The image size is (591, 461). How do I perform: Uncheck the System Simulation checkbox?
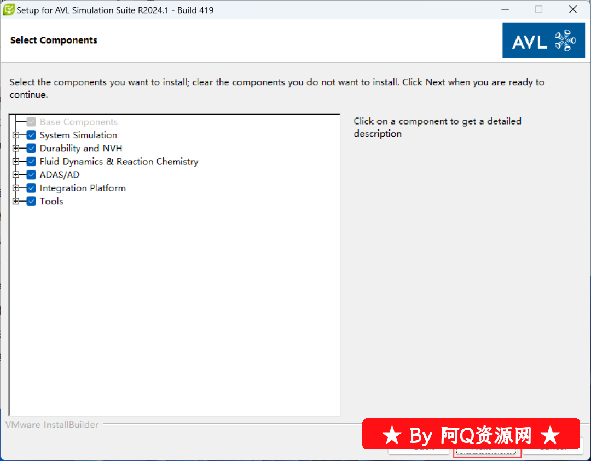point(31,135)
